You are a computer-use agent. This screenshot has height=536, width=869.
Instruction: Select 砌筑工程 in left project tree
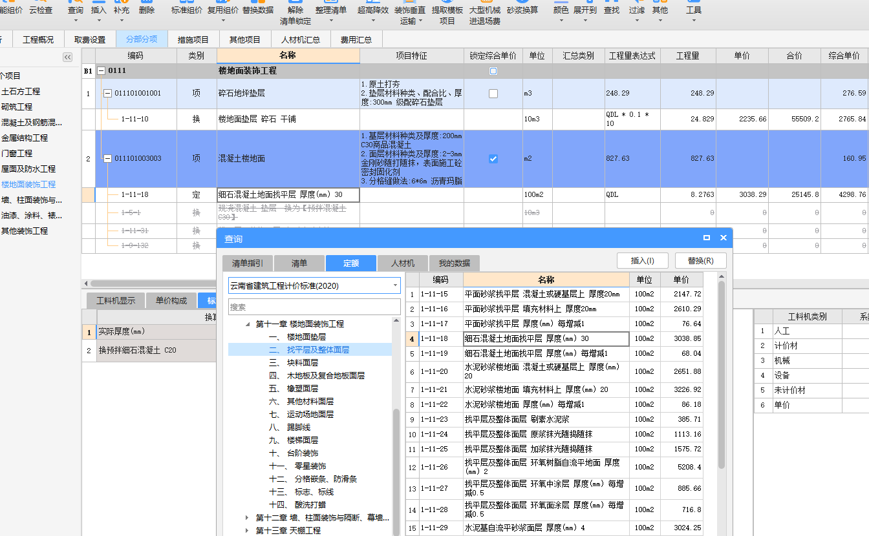coord(17,107)
